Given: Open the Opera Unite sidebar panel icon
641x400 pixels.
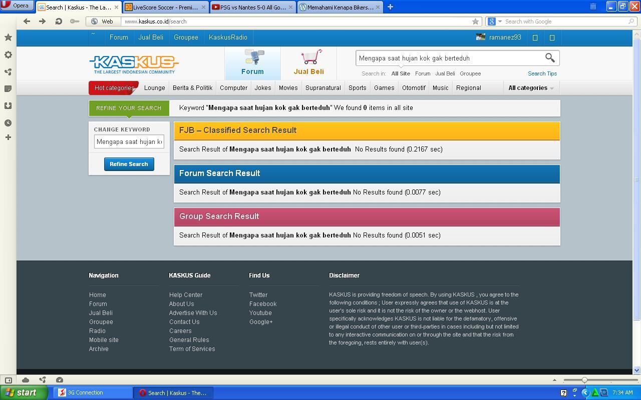Looking at the screenshot, I should pos(8,72).
